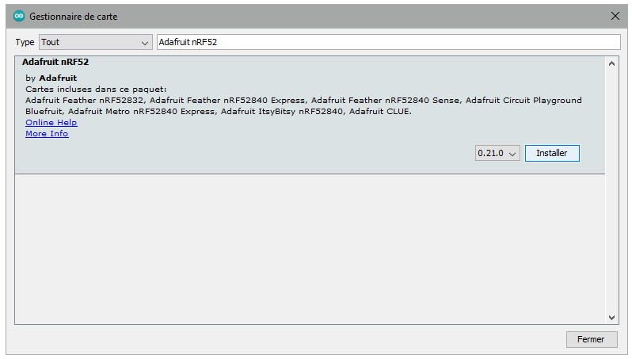
Task: Follow the More Info link
Action: point(47,134)
